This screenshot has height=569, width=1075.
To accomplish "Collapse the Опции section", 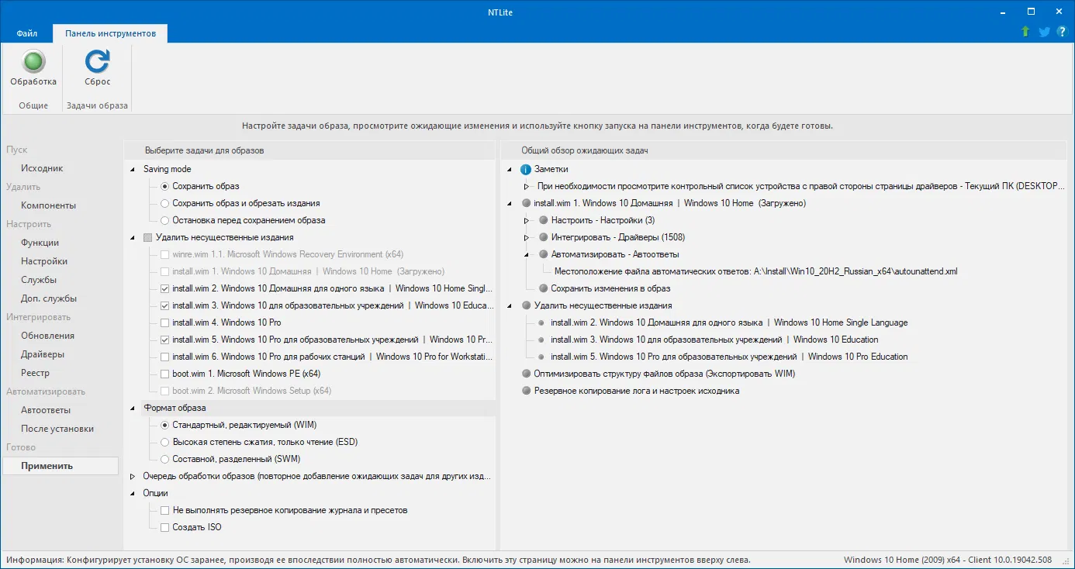I will pyautogui.click(x=133, y=493).
